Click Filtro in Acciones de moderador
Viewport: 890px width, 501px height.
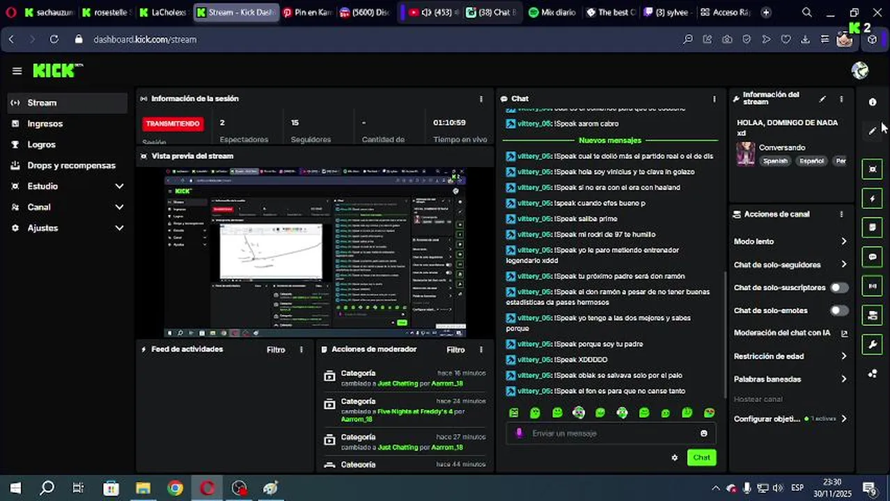(x=455, y=350)
